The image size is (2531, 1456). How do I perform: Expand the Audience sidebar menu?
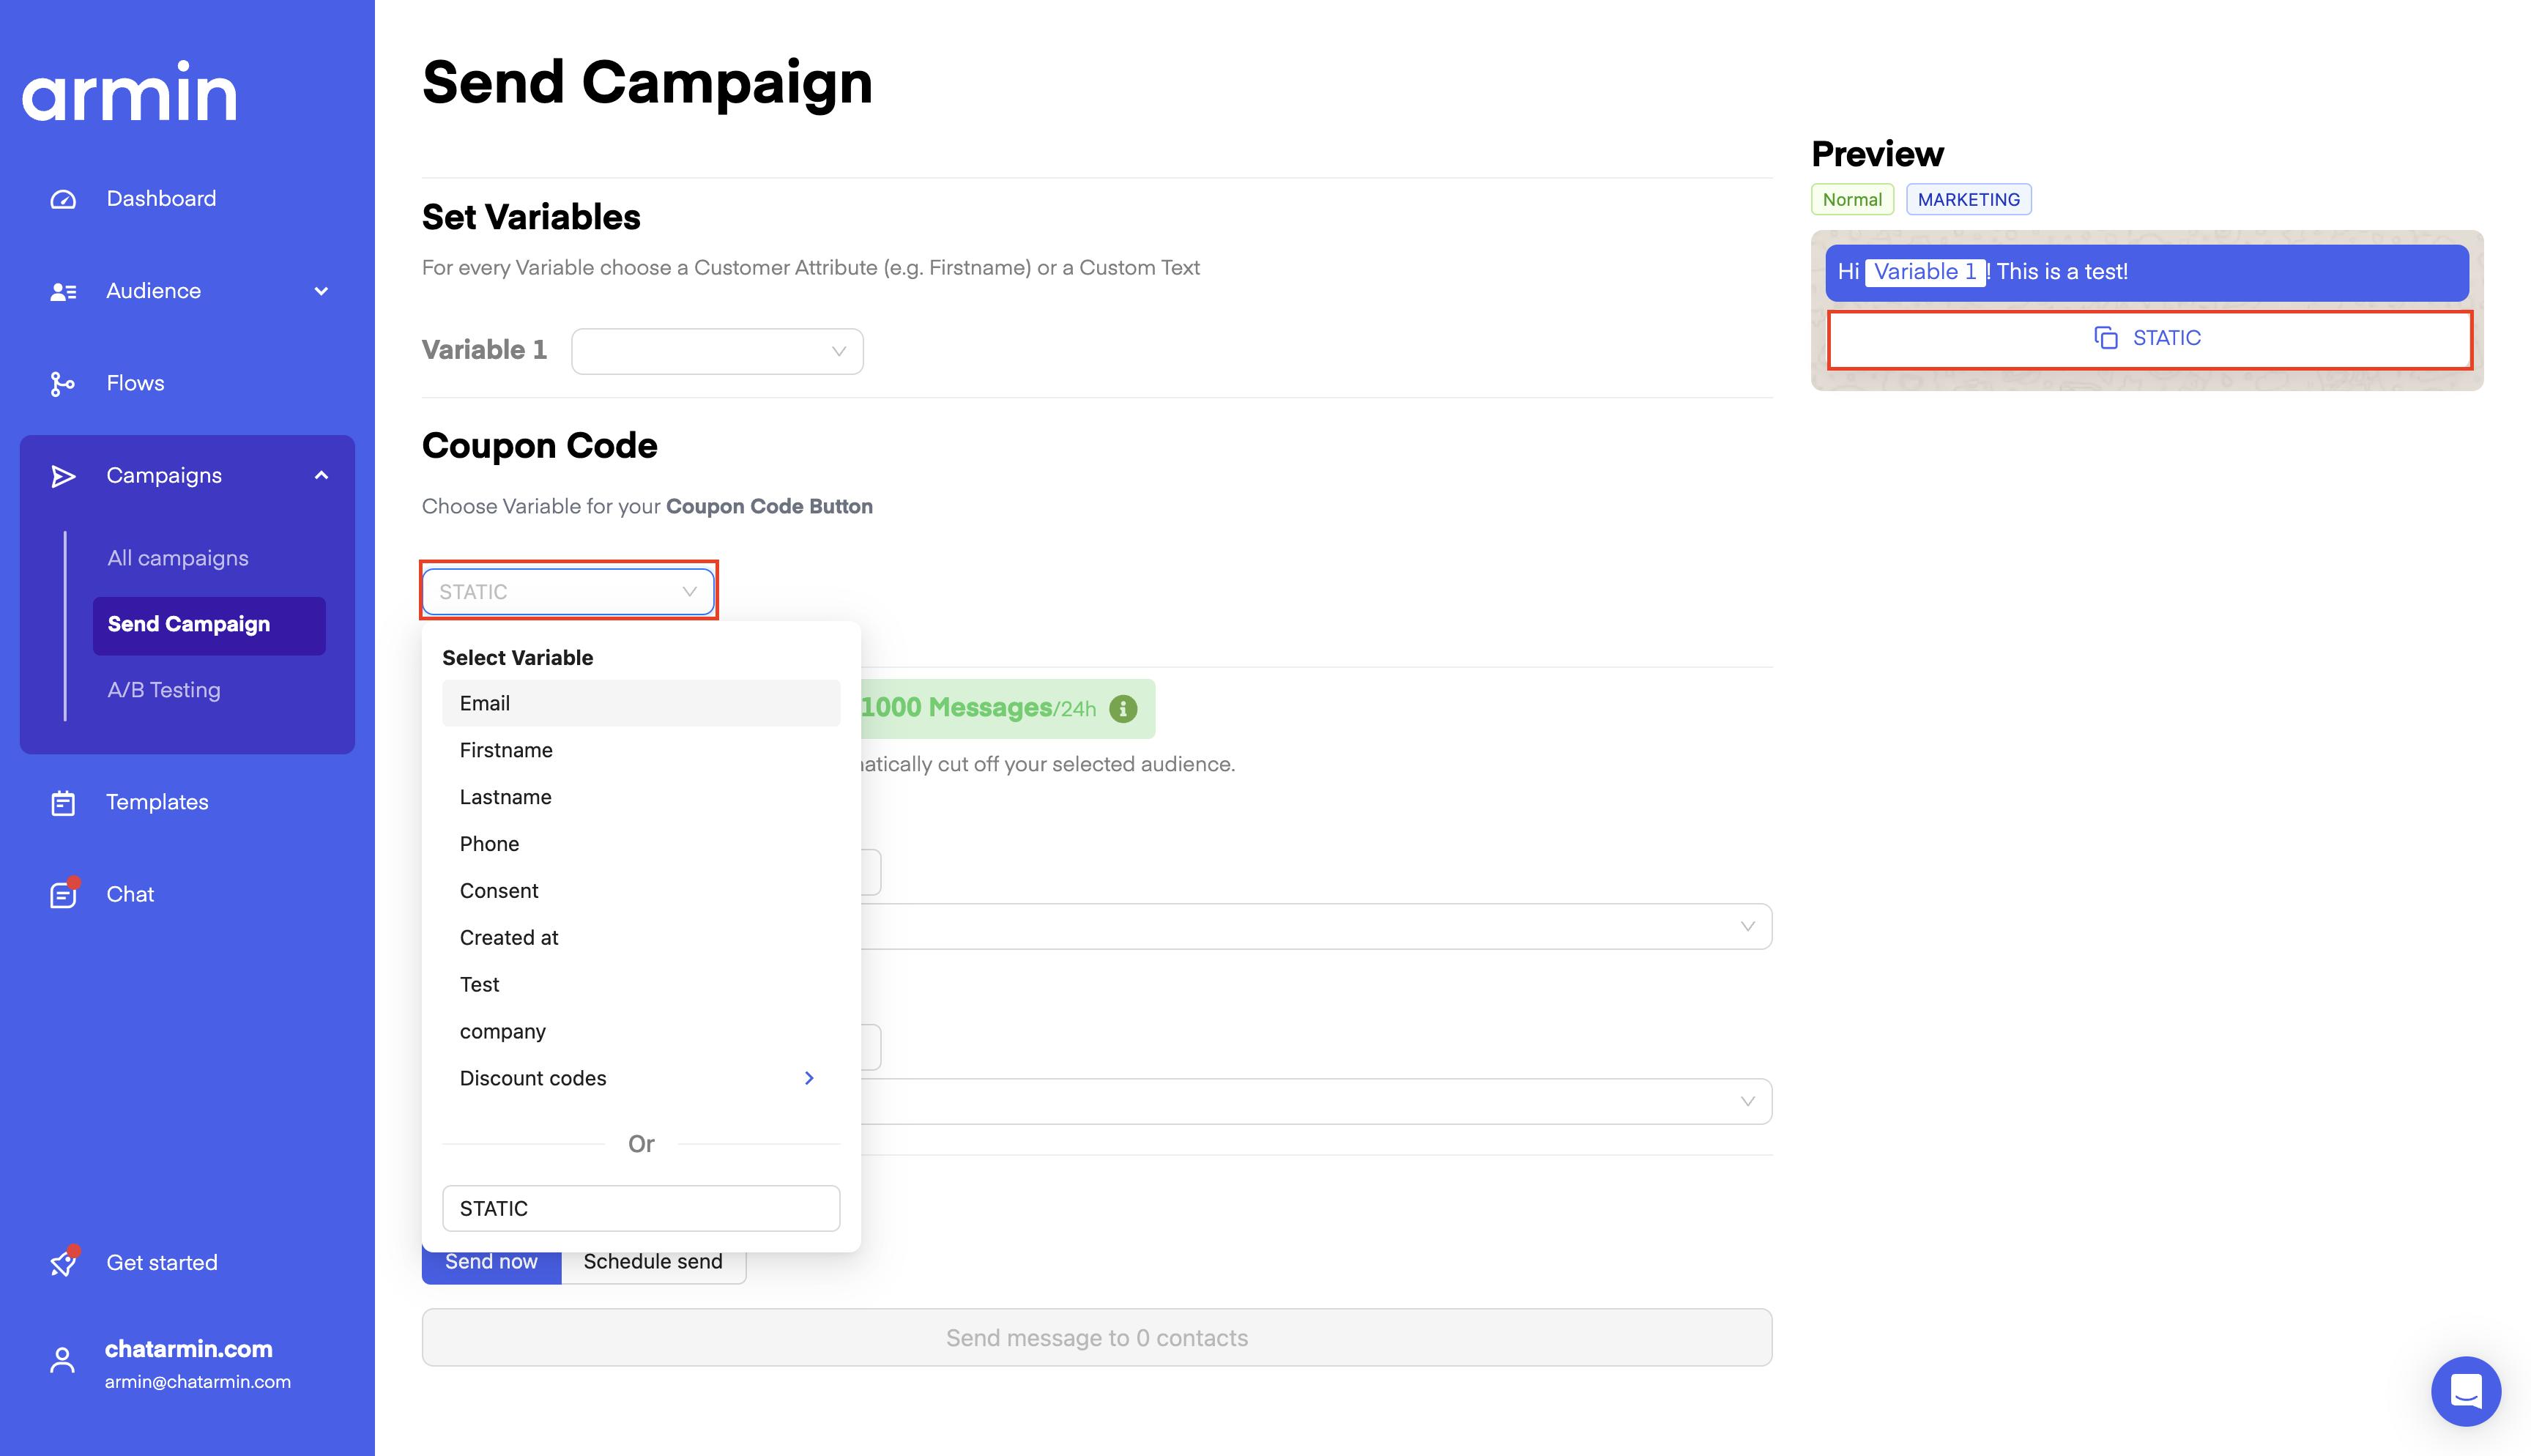[x=321, y=291]
